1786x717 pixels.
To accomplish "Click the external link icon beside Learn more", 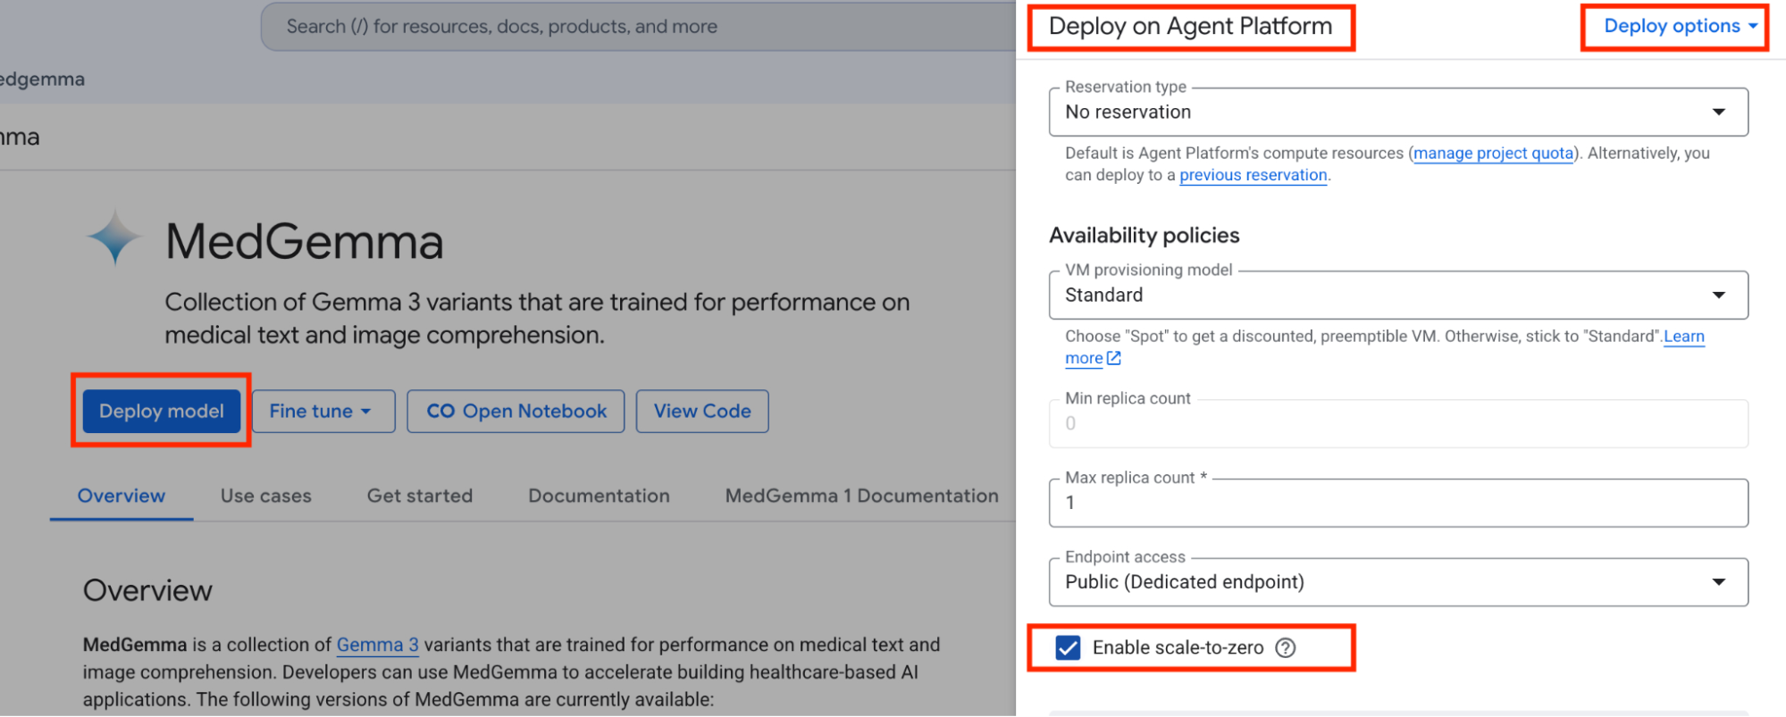I will [x=1114, y=358].
